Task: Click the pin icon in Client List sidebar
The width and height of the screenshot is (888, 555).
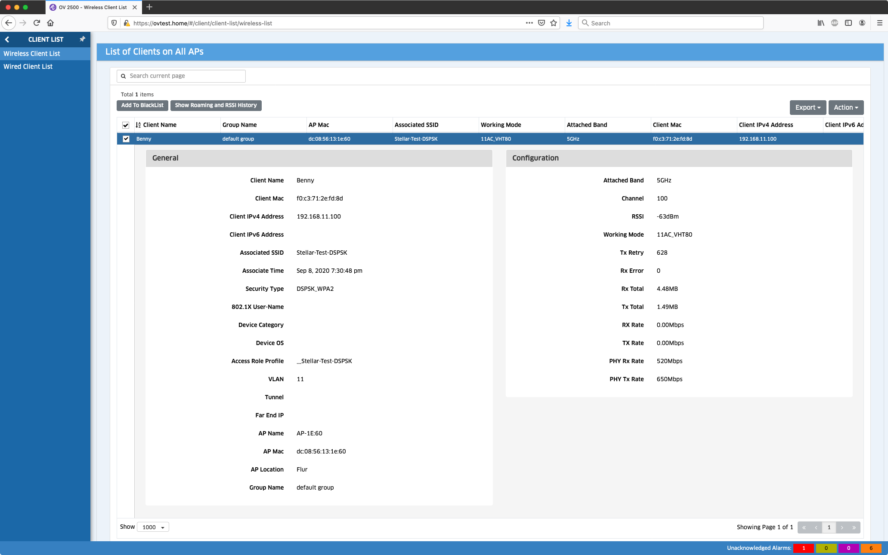Action: (x=82, y=39)
